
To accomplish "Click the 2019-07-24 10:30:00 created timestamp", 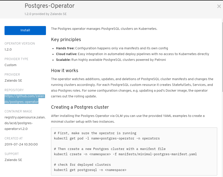I will tap(21, 144).
